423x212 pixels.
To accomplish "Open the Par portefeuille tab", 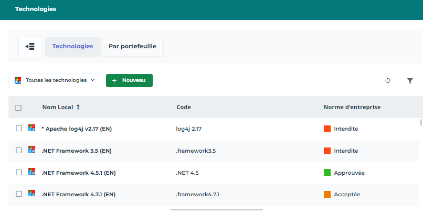I will click(x=132, y=46).
